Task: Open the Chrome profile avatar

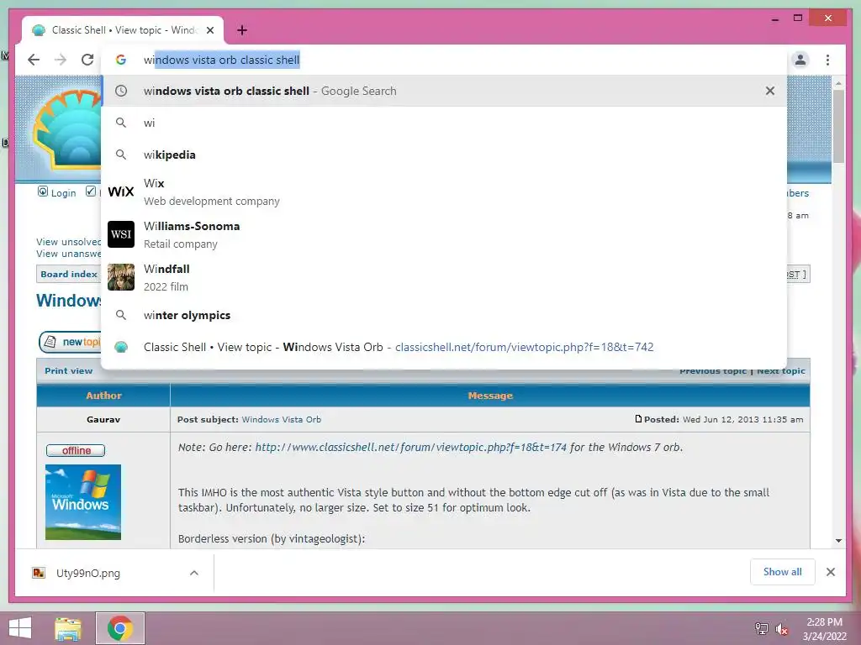Action: point(800,60)
